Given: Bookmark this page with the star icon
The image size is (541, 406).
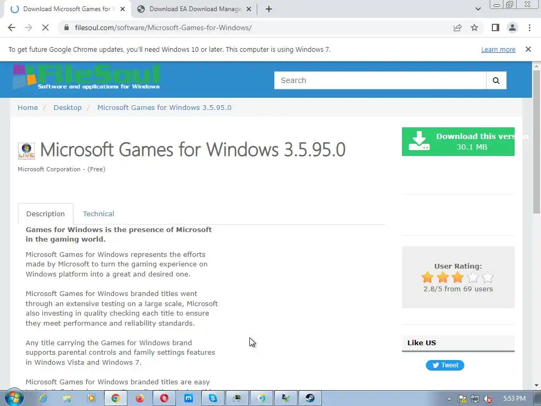Looking at the screenshot, I should pos(474,27).
